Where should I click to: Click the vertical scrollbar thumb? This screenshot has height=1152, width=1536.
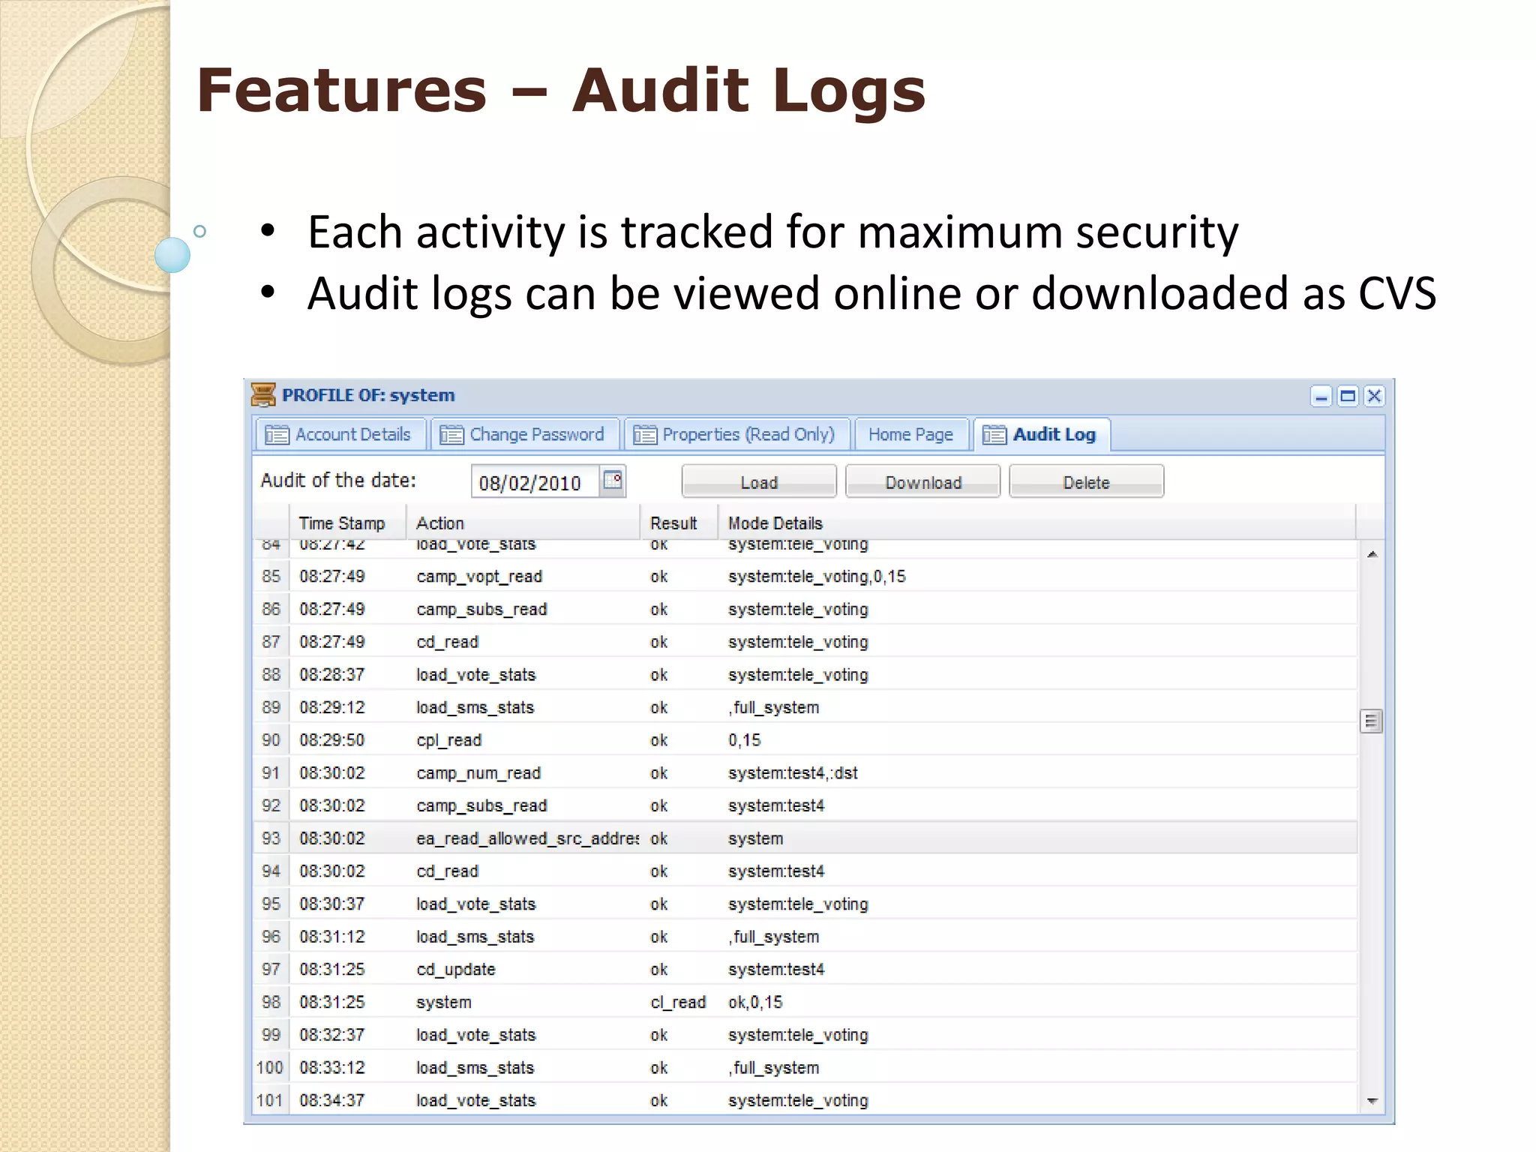coord(1371,721)
